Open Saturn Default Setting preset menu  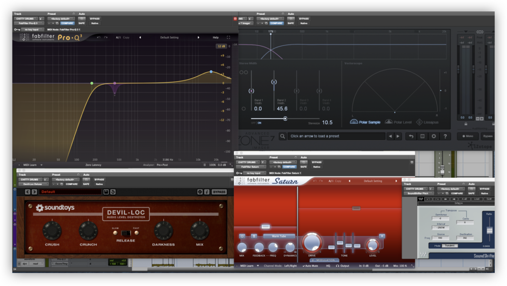click(373, 181)
